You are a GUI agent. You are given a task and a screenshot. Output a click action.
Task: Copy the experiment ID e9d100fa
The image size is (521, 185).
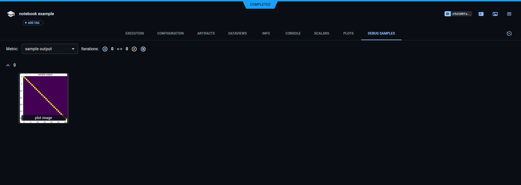(x=458, y=14)
